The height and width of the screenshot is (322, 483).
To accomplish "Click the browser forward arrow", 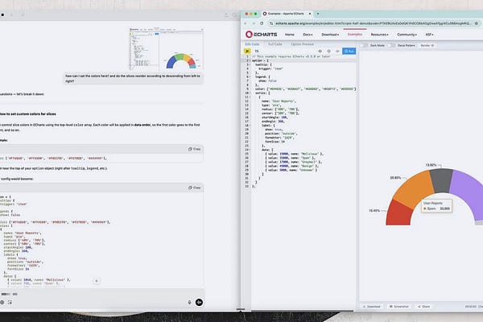I will click(x=254, y=23).
